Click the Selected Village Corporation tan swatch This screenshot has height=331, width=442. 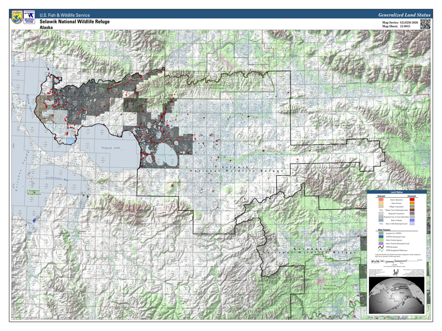[381, 206]
